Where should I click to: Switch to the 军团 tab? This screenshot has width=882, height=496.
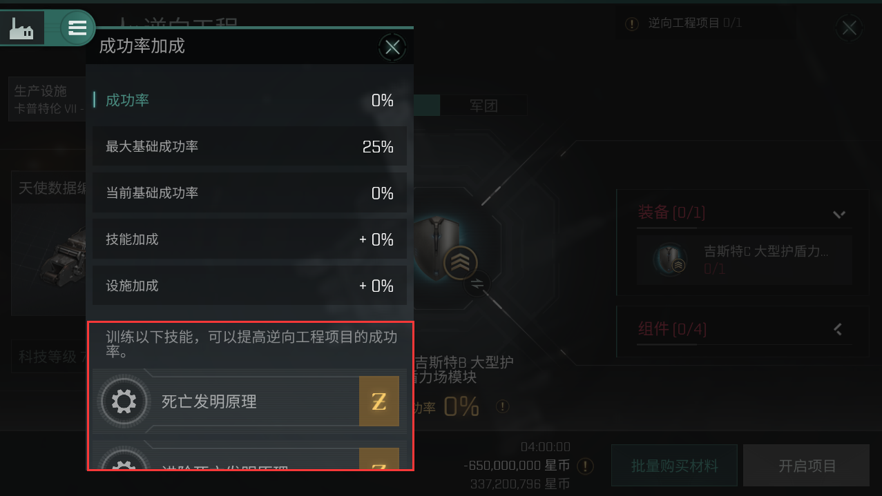click(x=483, y=106)
